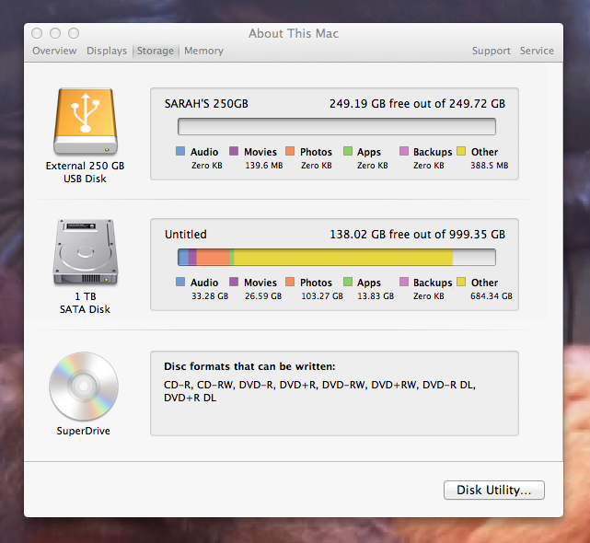Click the SuperDrive disc icon

click(x=84, y=387)
